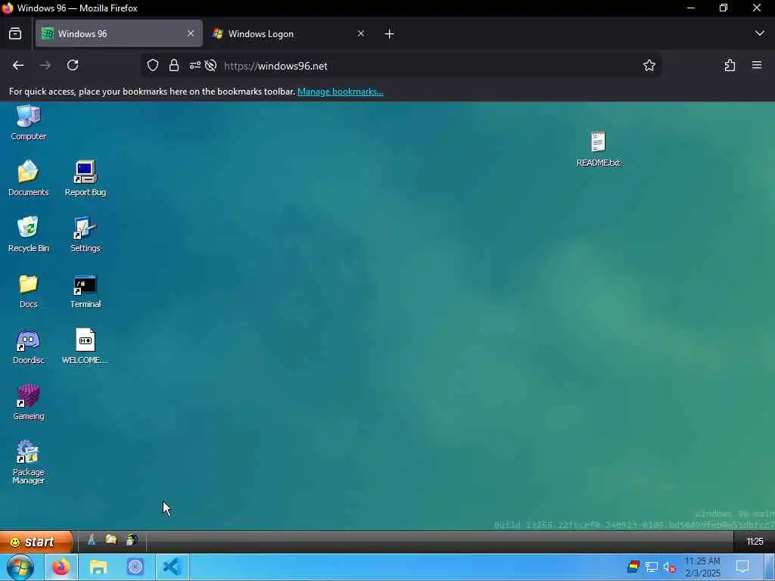Open the Computer desktop icon

[28, 123]
